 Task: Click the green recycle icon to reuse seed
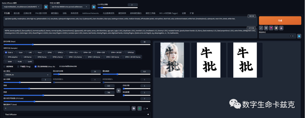140,108
